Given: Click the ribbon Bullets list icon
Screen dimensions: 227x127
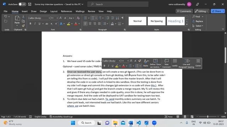Looking at the screenshot, I should pyautogui.click(x=85, y=18).
